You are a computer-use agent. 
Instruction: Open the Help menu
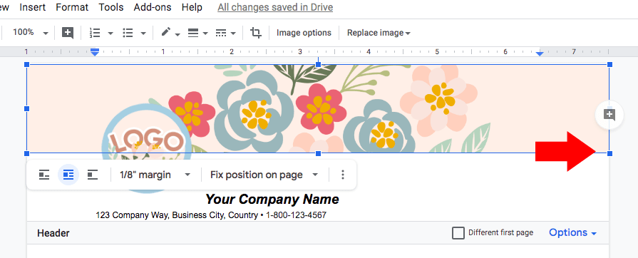192,7
